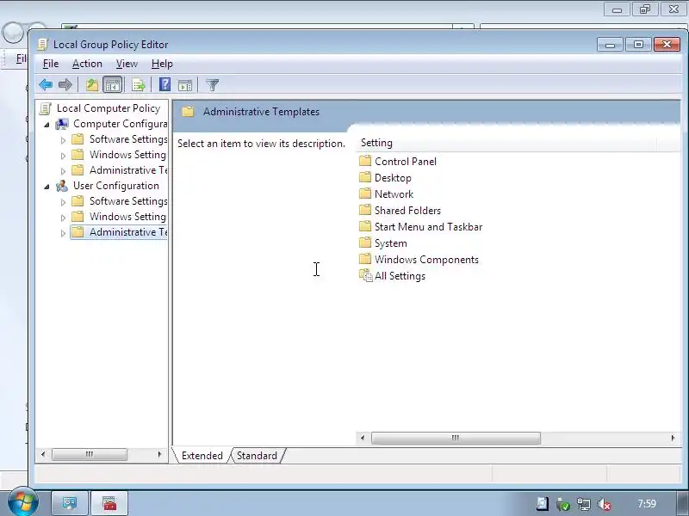The height and width of the screenshot is (516, 689).
Task: Select the Local Computer Policy label
Action: click(x=109, y=108)
